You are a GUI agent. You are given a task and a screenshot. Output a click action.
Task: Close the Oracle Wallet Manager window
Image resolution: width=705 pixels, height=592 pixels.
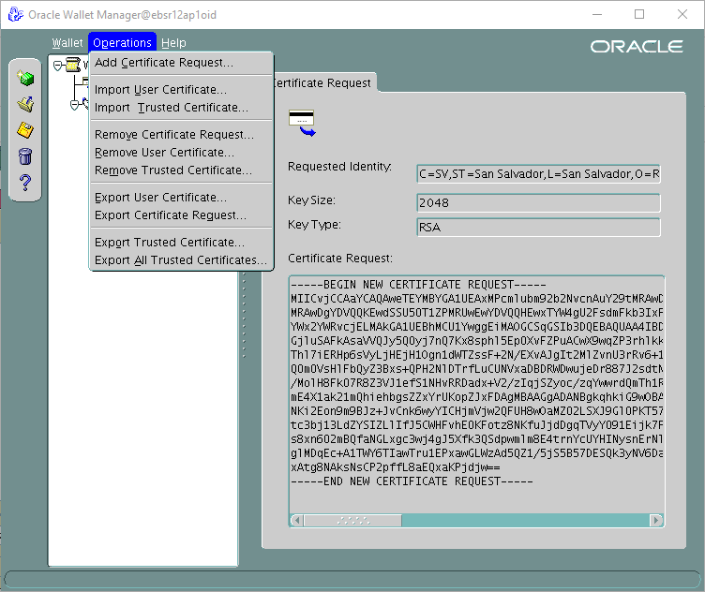coord(682,14)
